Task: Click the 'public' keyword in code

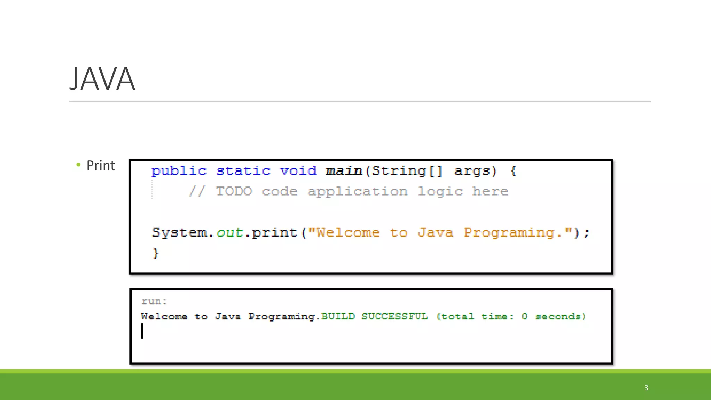Action: point(179,171)
